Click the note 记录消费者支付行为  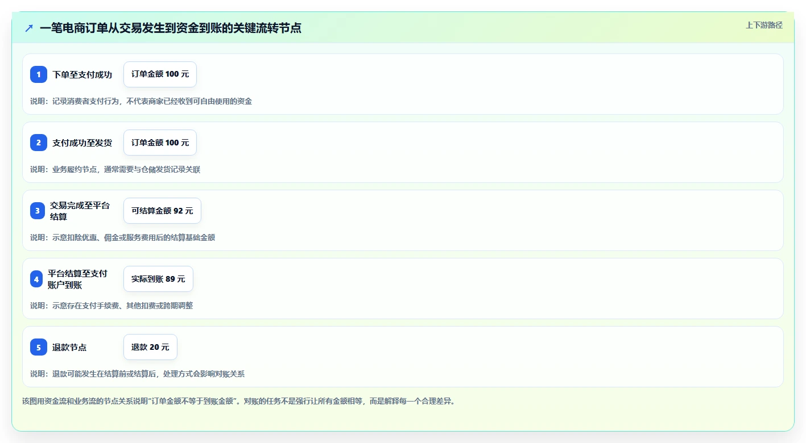[141, 101]
